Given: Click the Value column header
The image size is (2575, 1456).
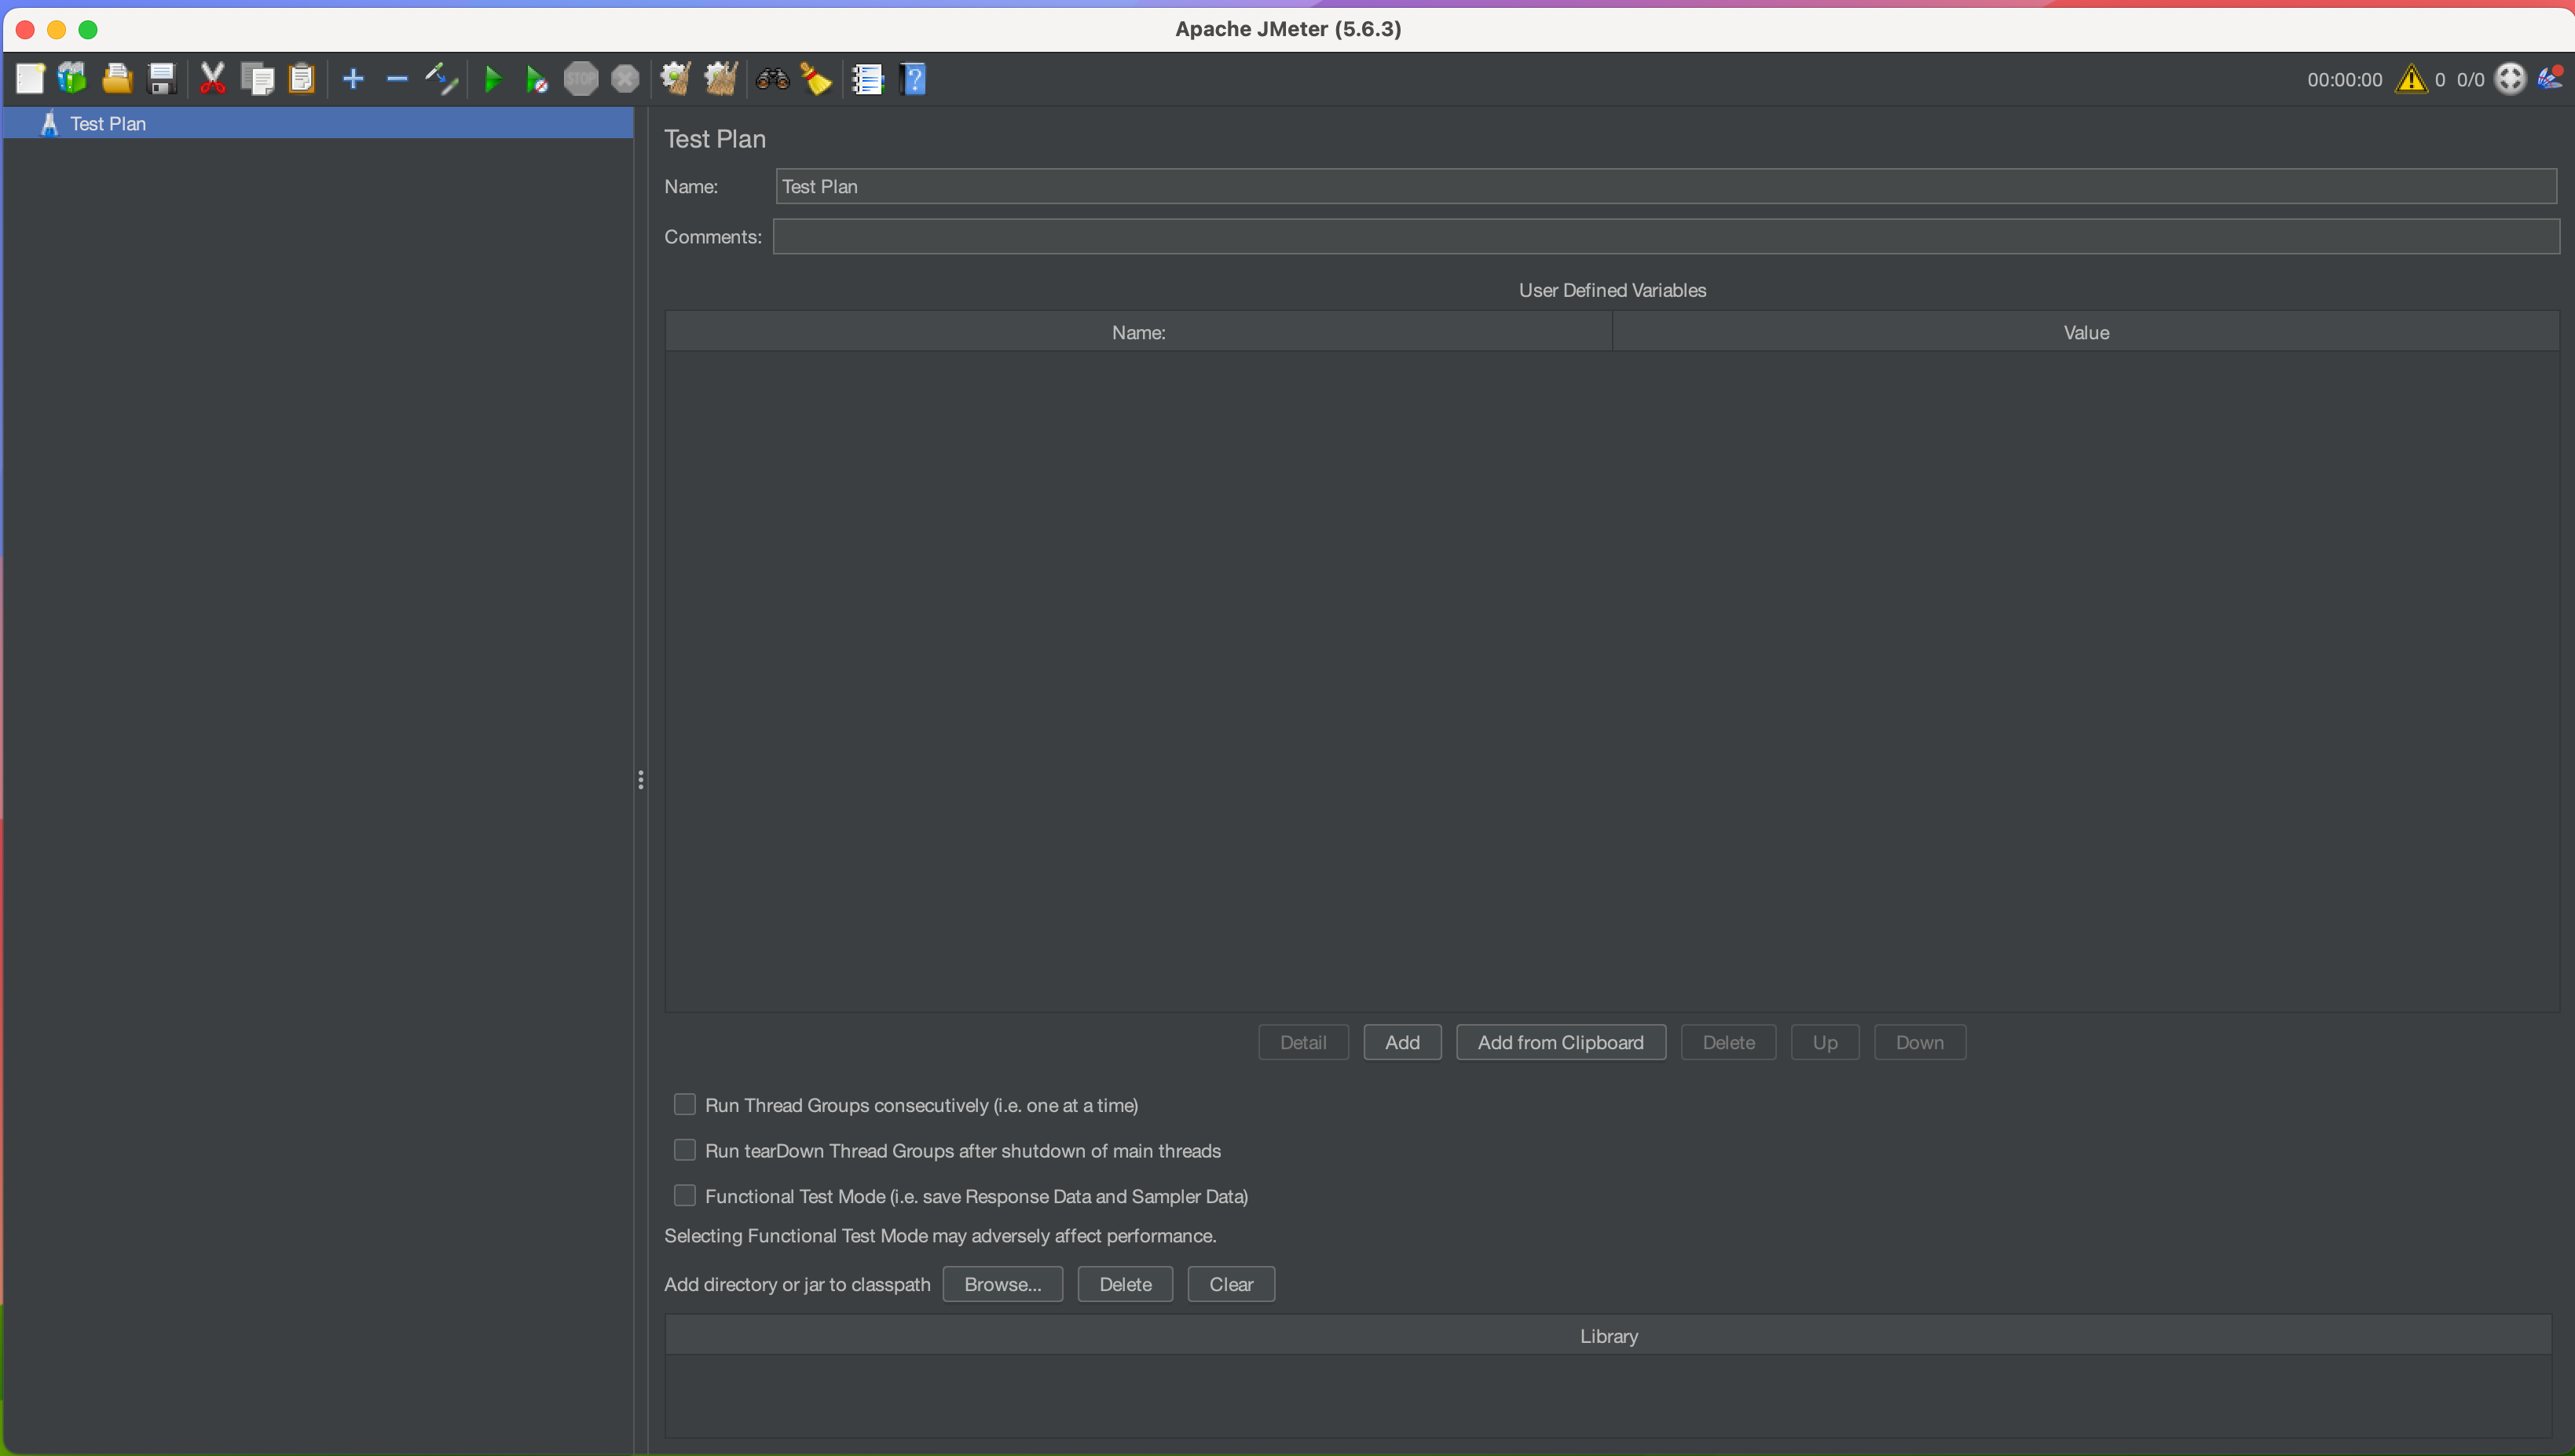Looking at the screenshot, I should (2086, 332).
